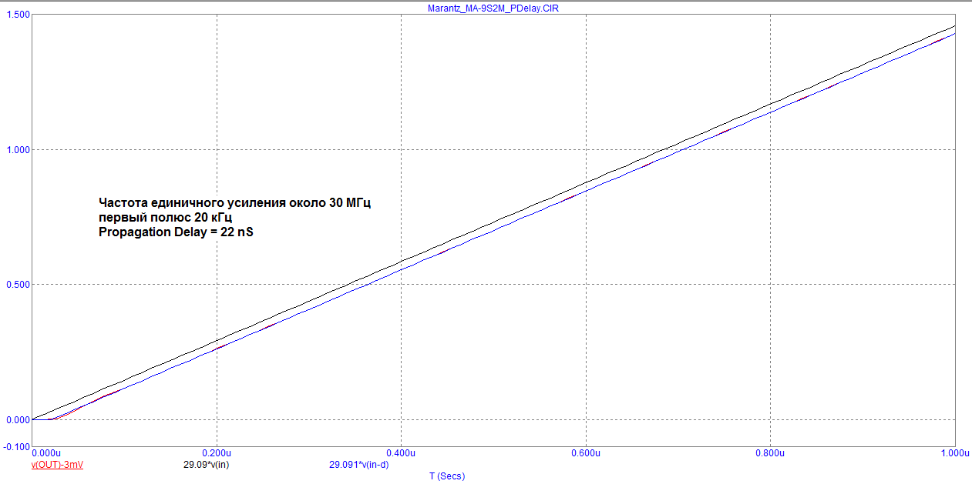The image size is (972, 484).
Task: Click the 0.500 Y-axis value
Action: tap(16, 285)
